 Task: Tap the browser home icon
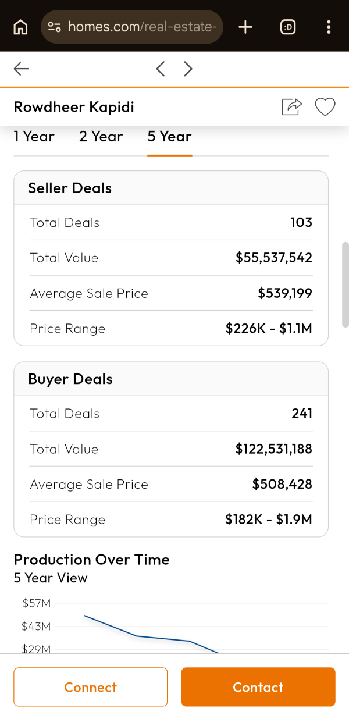(x=20, y=27)
